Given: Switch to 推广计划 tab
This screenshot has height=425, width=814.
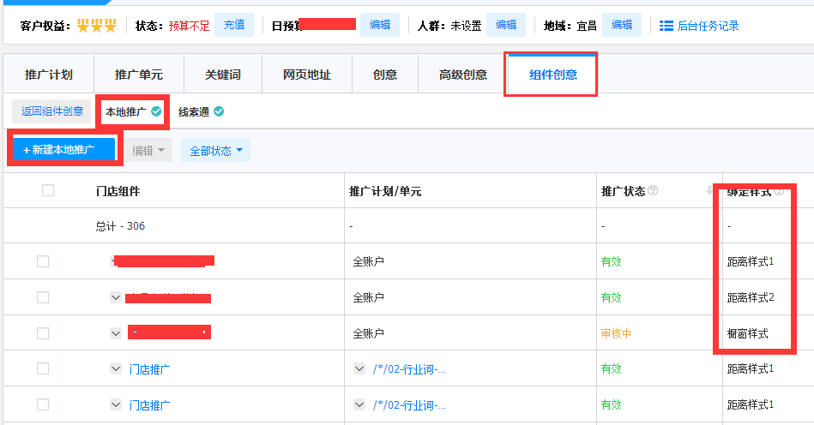Looking at the screenshot, I should click(x=49, y=75).
